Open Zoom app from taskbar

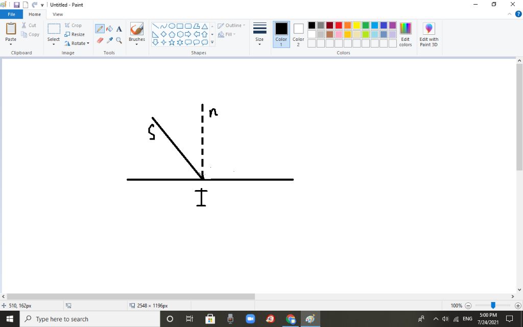(x=250, y=319)
